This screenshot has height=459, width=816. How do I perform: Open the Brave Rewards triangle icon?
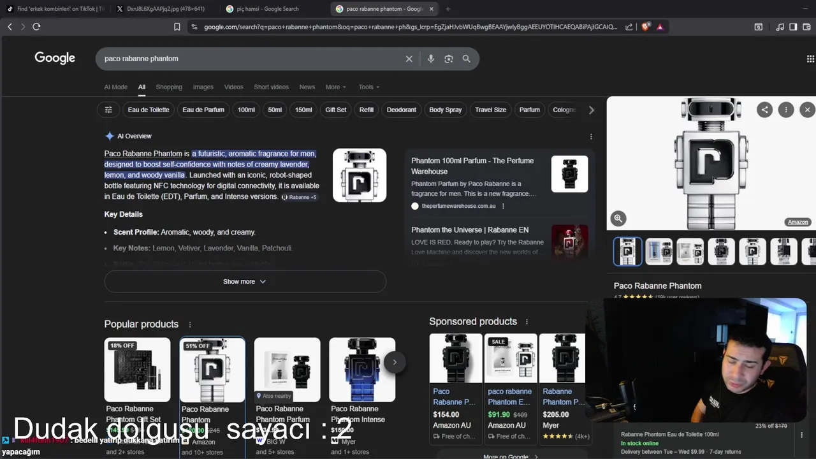tap(660, 27)
